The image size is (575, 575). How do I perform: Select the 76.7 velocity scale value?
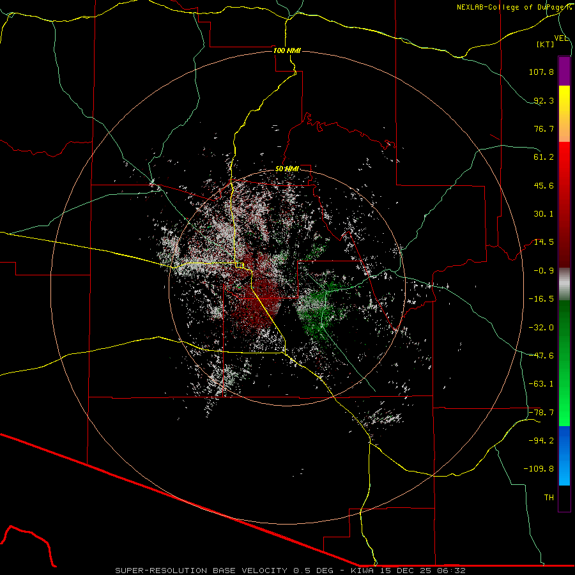pos(544,128)
